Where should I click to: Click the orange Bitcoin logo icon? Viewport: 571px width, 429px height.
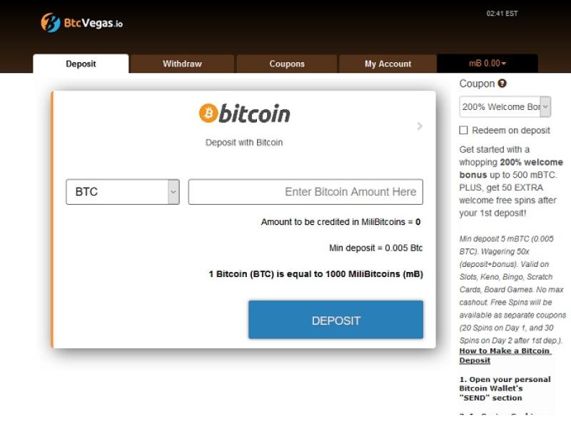[x=208, y=113]
